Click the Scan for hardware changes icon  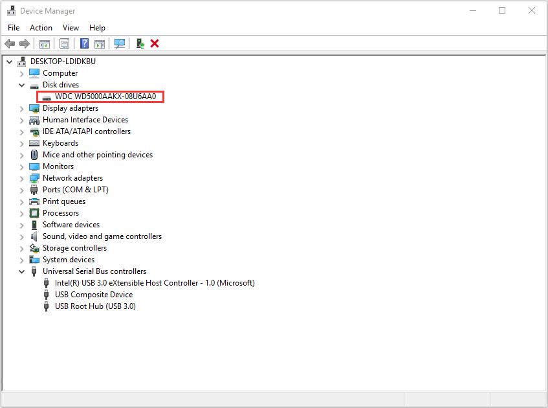point(120,43)
